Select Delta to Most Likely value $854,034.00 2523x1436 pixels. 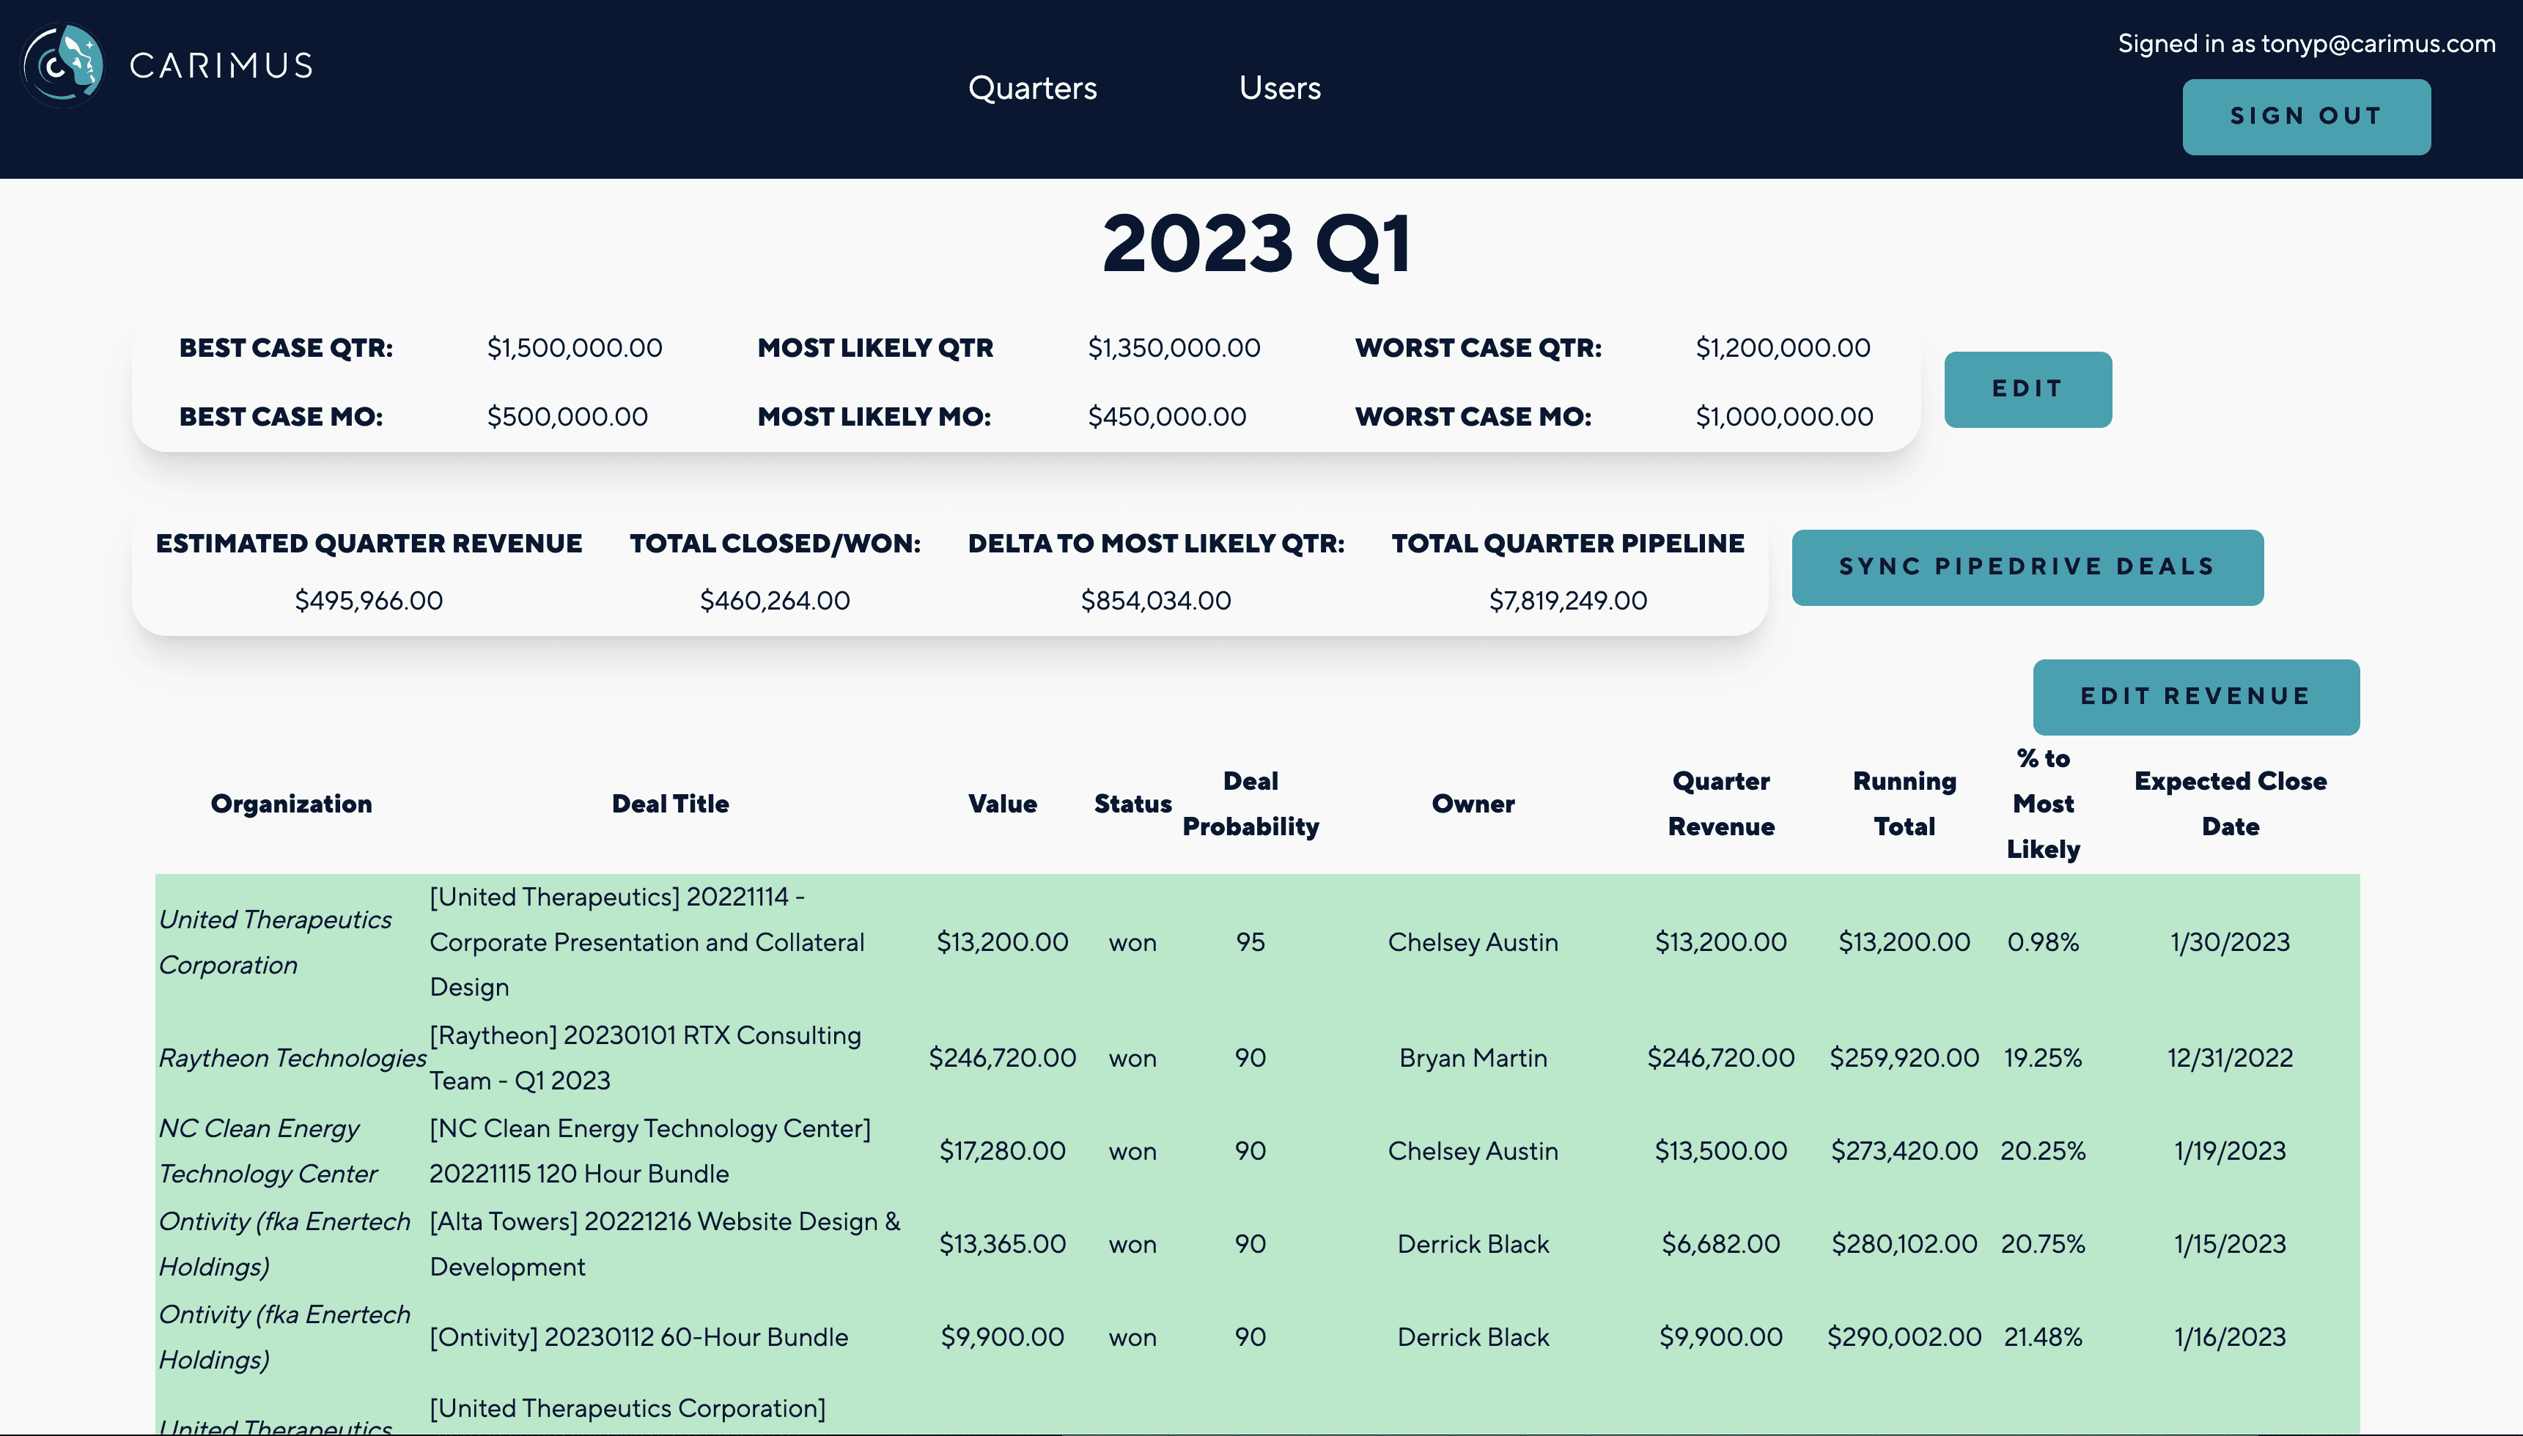[x=1155, y=599]
